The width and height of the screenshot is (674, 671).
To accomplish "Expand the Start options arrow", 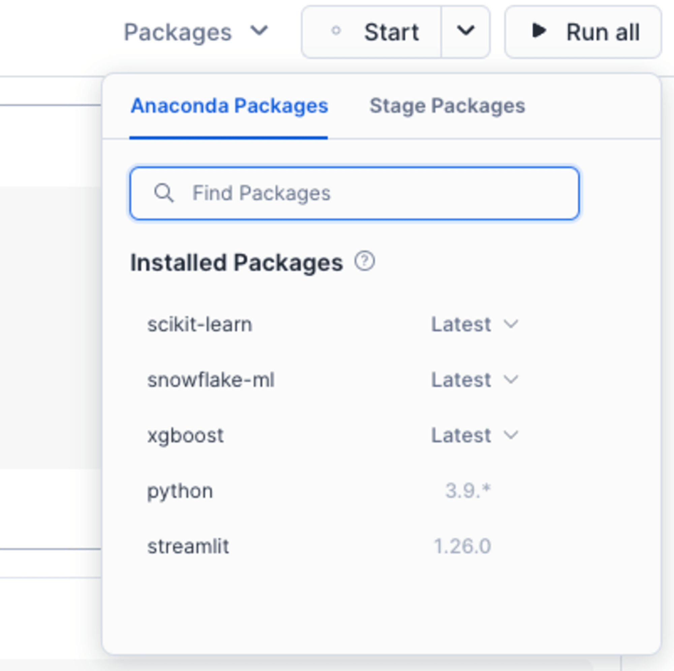I will pyautogui.click(x=465, y=32).
